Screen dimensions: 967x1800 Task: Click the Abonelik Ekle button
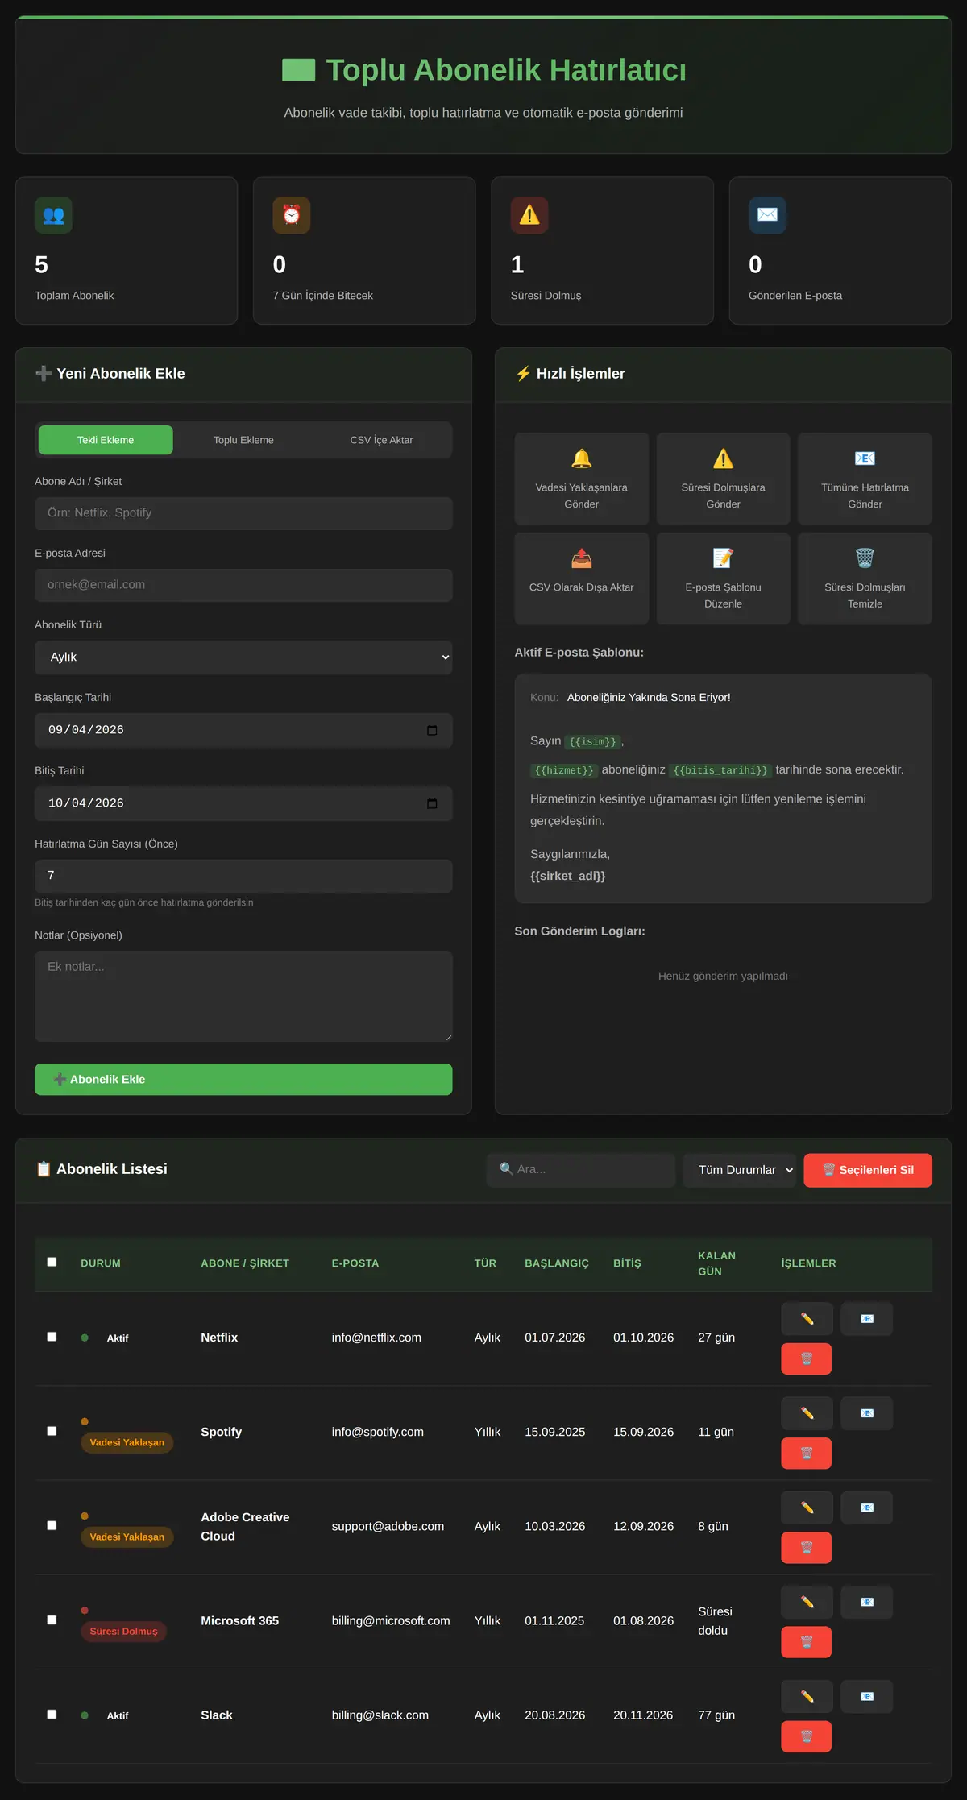[x=243, y=1080]
